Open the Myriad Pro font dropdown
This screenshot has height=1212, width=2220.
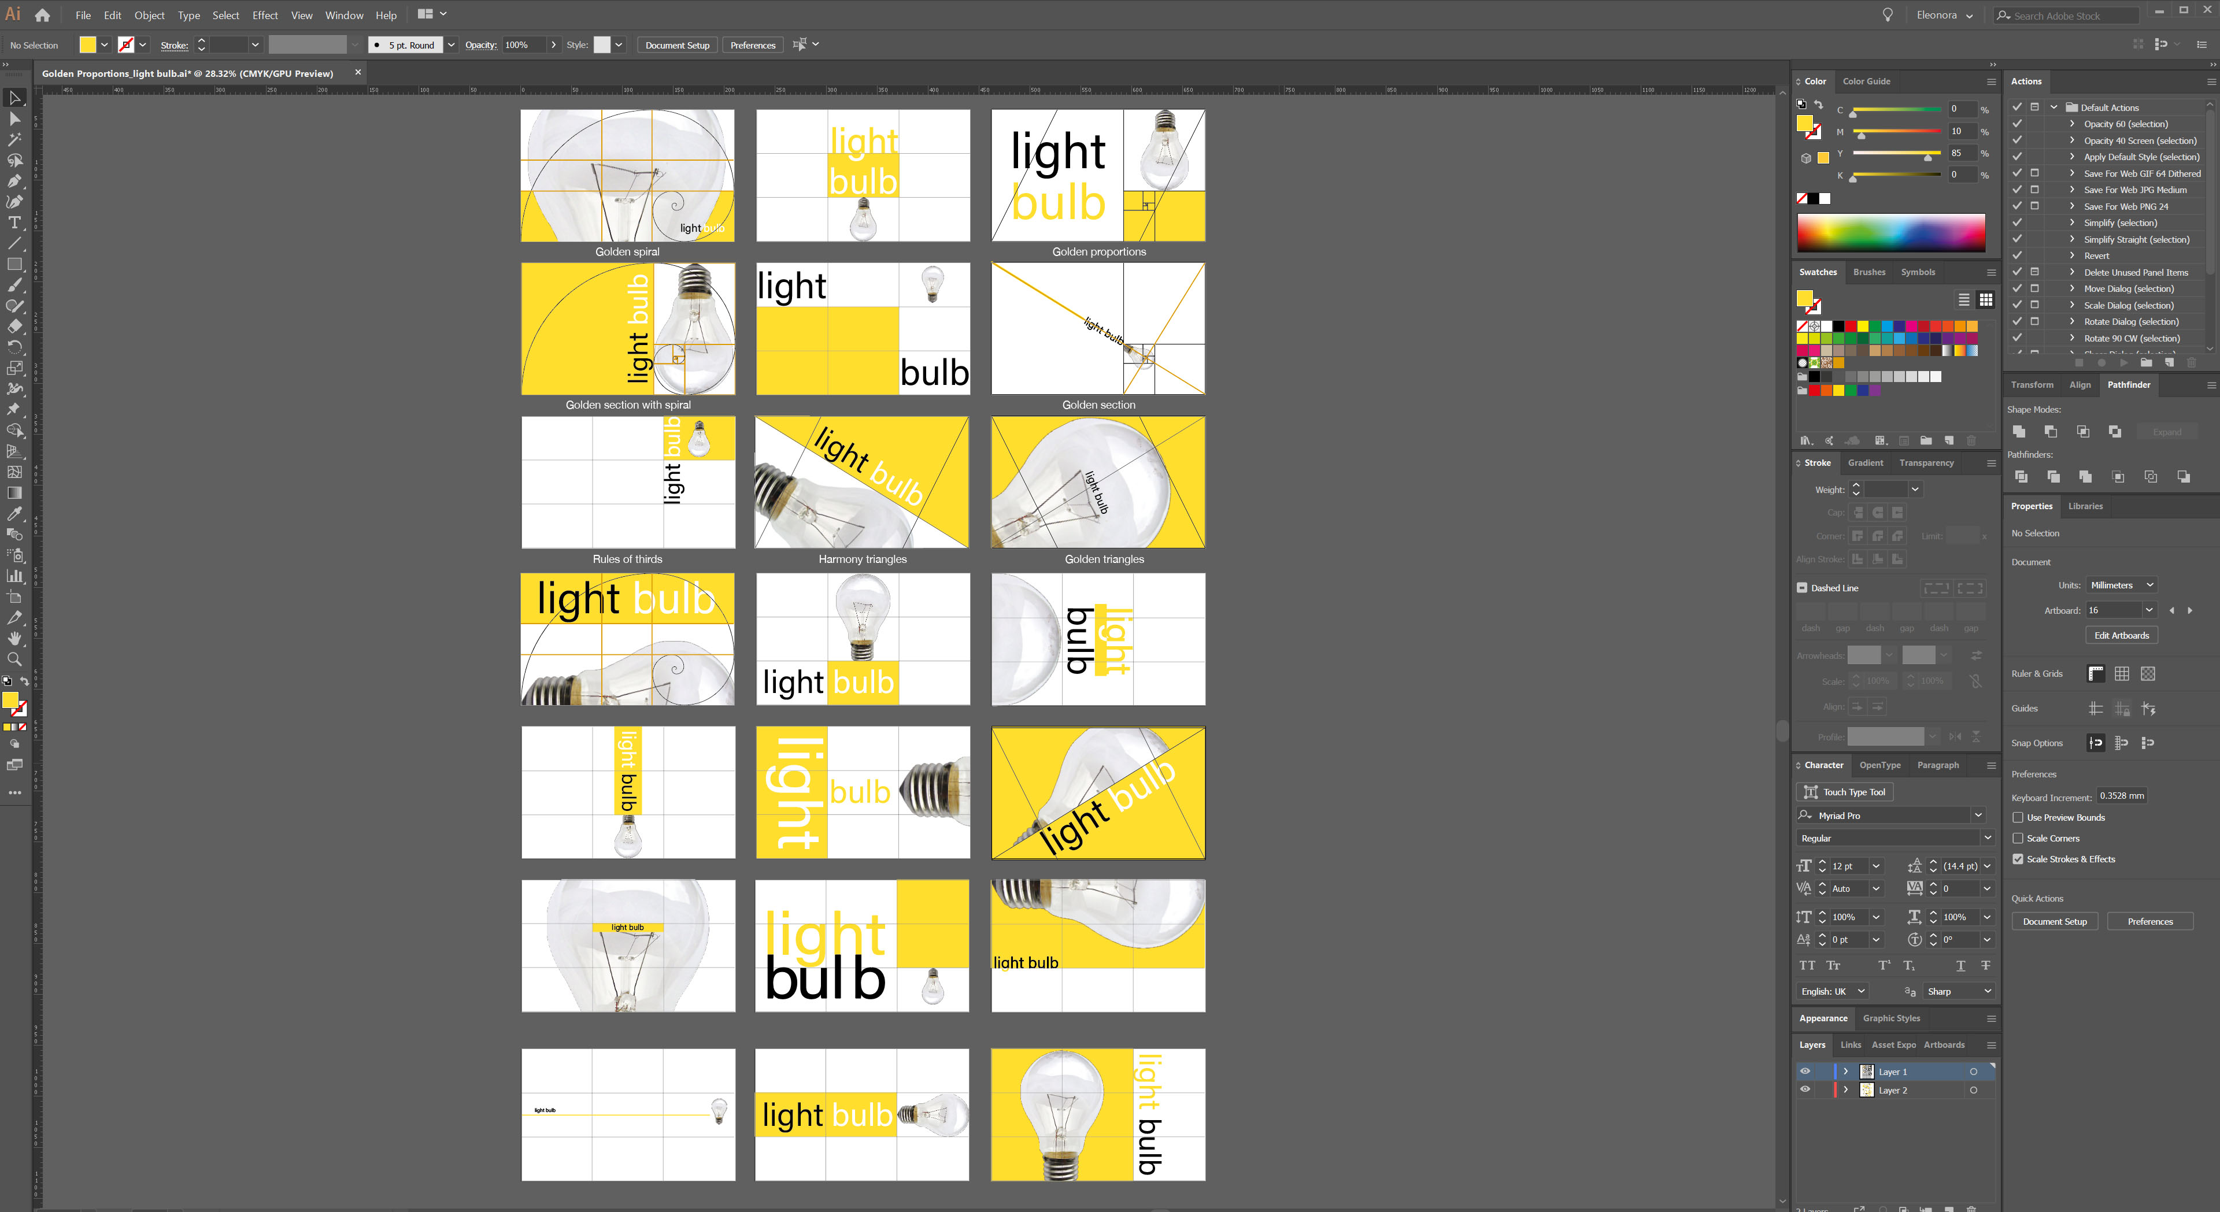pyautogui.click(x=1978, y=815)
